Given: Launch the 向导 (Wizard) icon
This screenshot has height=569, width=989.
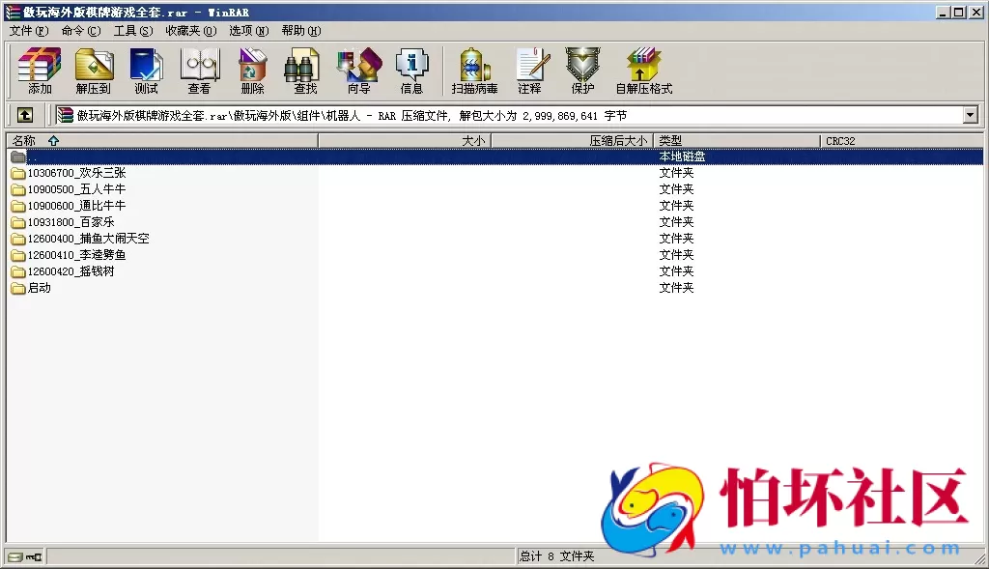Looking at the screenshot, I should [358, 70].
